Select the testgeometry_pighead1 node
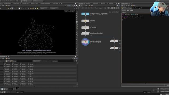The height and width of the screenshot is (95, 169). 85,14
